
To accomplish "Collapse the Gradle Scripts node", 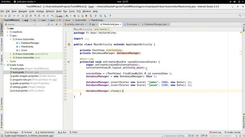I will point(5,65).
